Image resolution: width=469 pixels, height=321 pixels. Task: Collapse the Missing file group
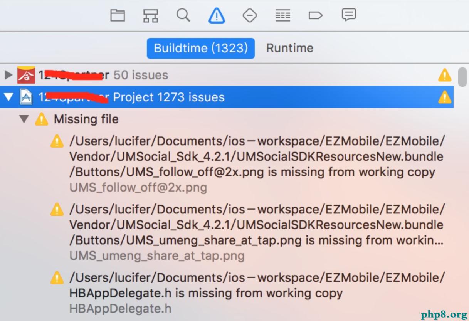[24, 119]
